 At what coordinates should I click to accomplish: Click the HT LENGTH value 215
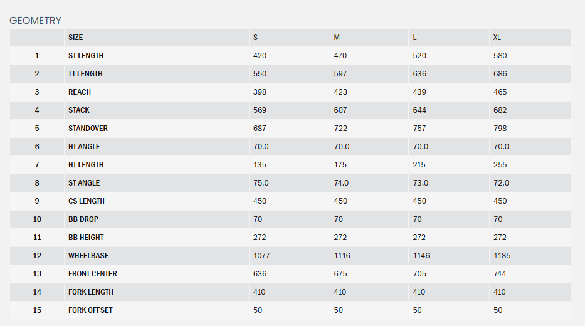click(419, 165)
